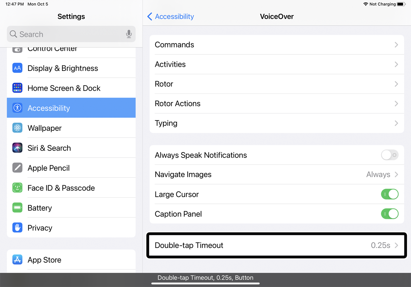Viewport: 411px width, 287px height.
Task: Tap the 0.25s timeout value
Action: pyautogui.click(x=381, y=245)
